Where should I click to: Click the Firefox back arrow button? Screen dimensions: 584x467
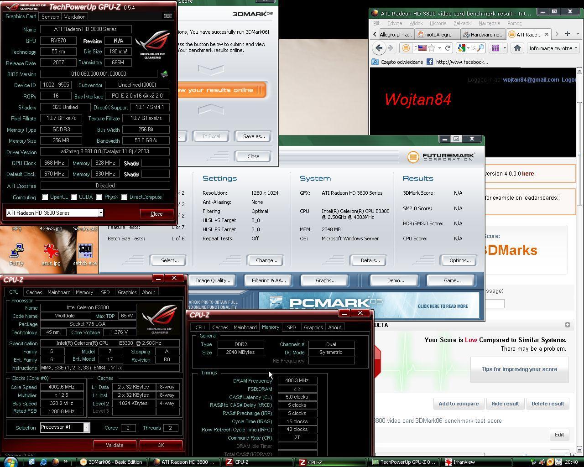(x=379, y=48)
